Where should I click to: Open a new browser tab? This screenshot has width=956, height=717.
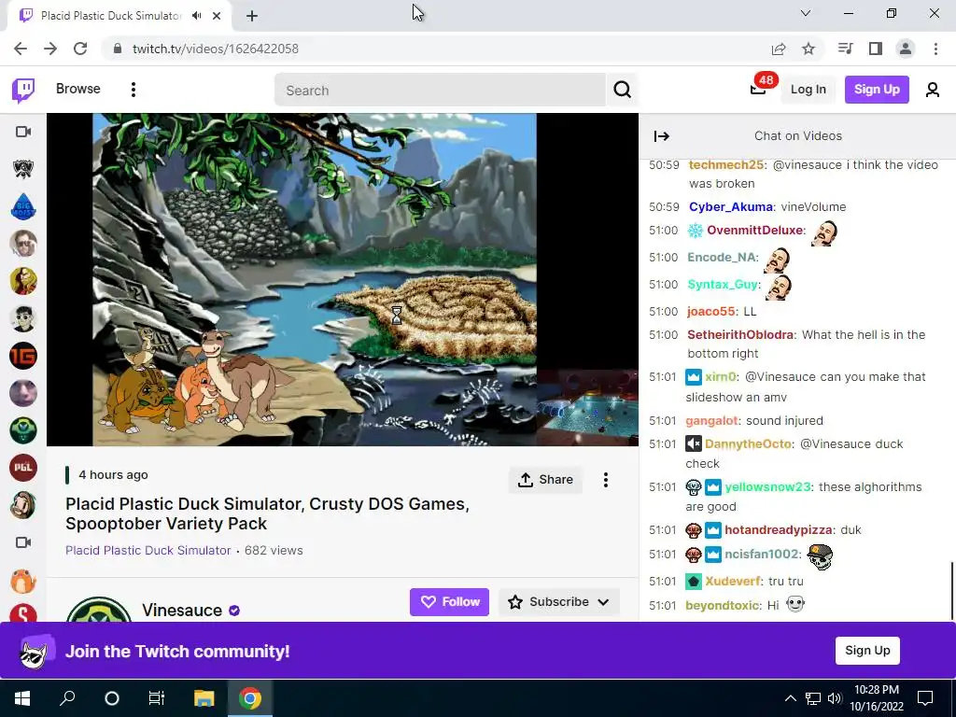click(252, 16)
